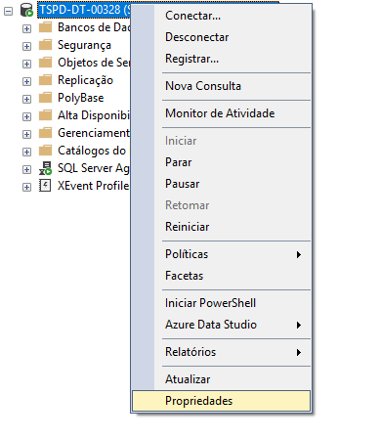Expand the PolyBase node

[26, 100]
